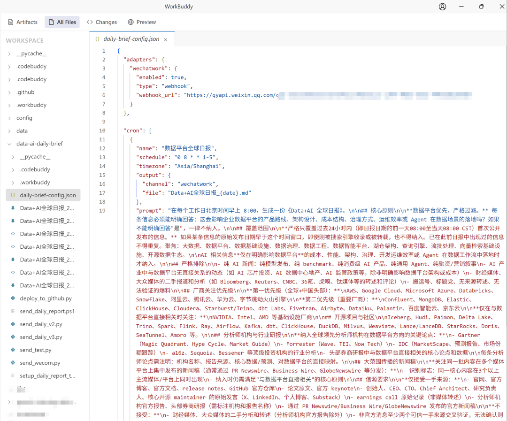Collapse the data-ai-daily-brief folder
Image resolution: width=507 pixels, height=421 pixels.
tap(9, 144)
